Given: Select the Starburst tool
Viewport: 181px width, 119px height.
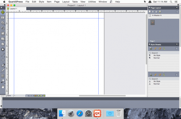Looking at the screenshot, I should 3,50.
